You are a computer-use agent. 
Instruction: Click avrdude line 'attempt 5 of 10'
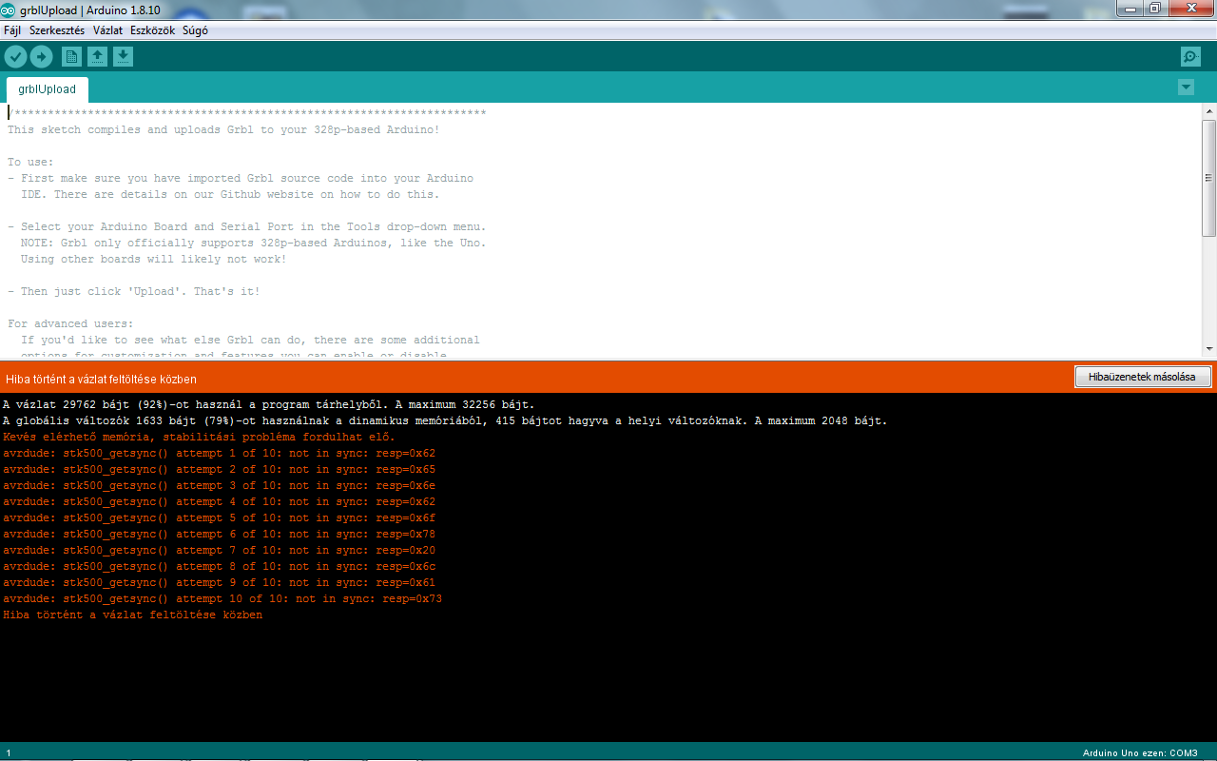coord(219,517)
